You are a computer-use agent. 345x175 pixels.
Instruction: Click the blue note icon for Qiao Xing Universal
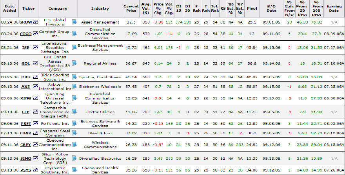pyautogui.click(x=74, y=98)
